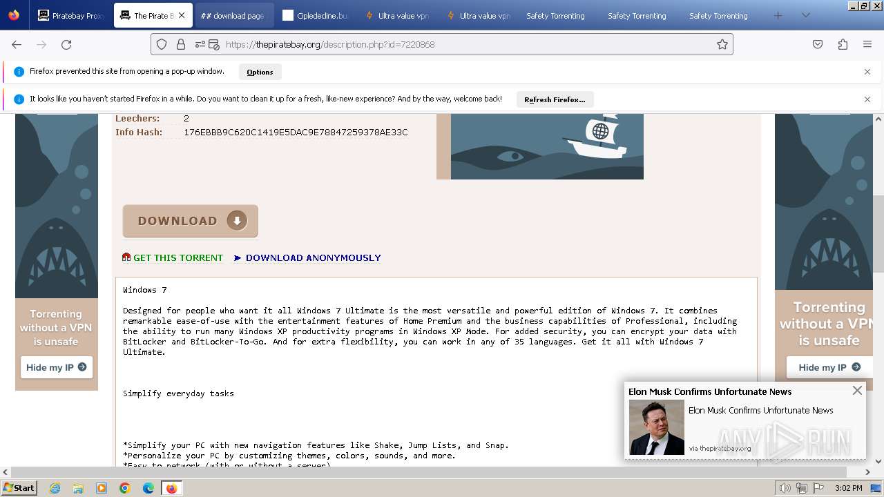The width and height of the screenshot is (884, 497).
Task: Launch Google Chrome from taskbar
Action: 125,488
